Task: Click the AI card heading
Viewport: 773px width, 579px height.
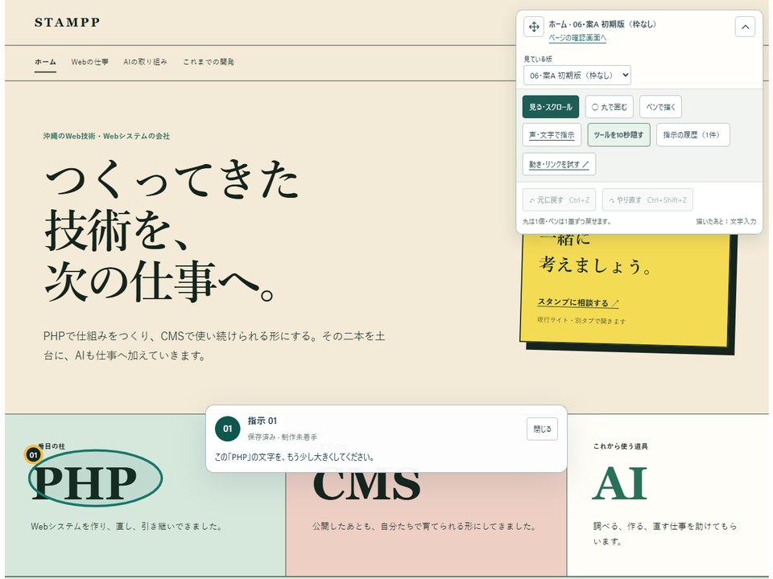Action: click(x=620, y=483)
